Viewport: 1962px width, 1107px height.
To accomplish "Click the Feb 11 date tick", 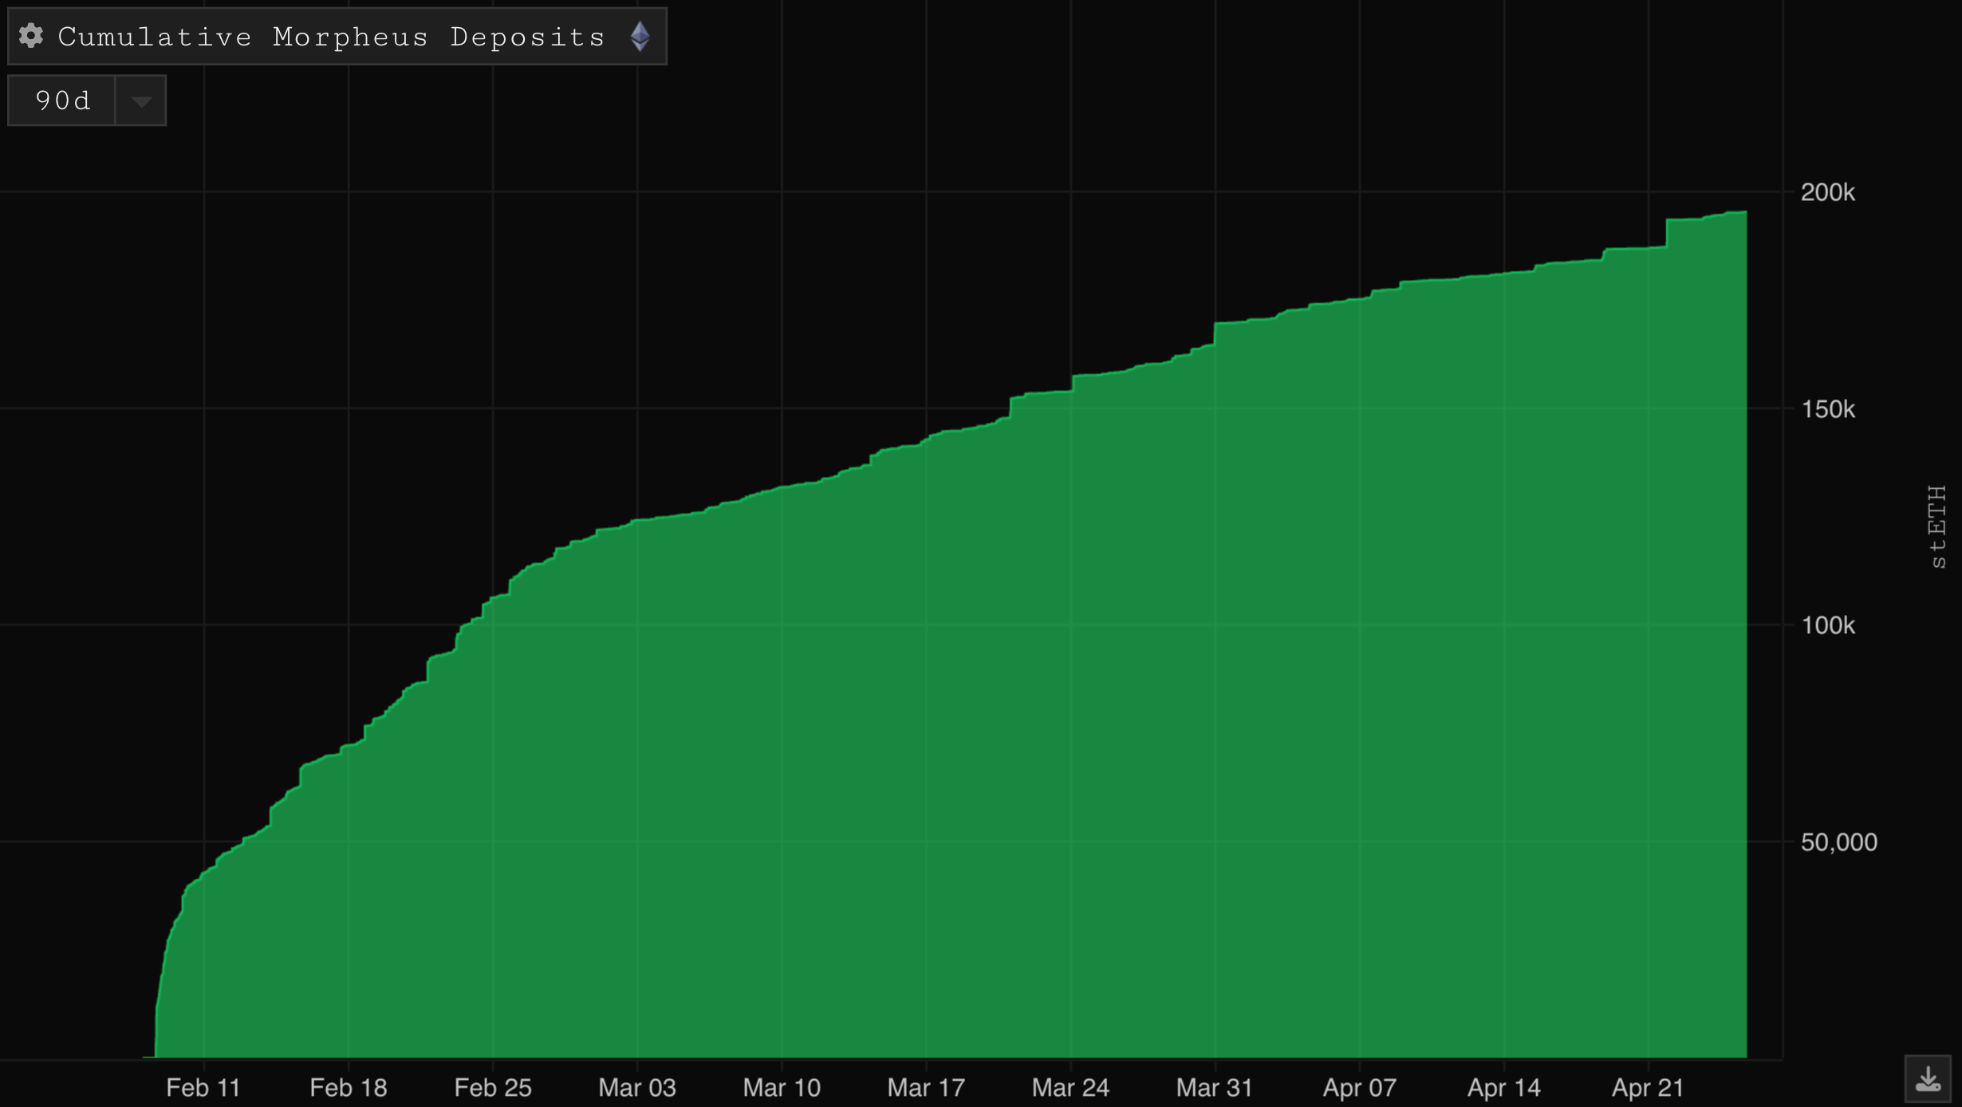I will tap(203, 1088).
